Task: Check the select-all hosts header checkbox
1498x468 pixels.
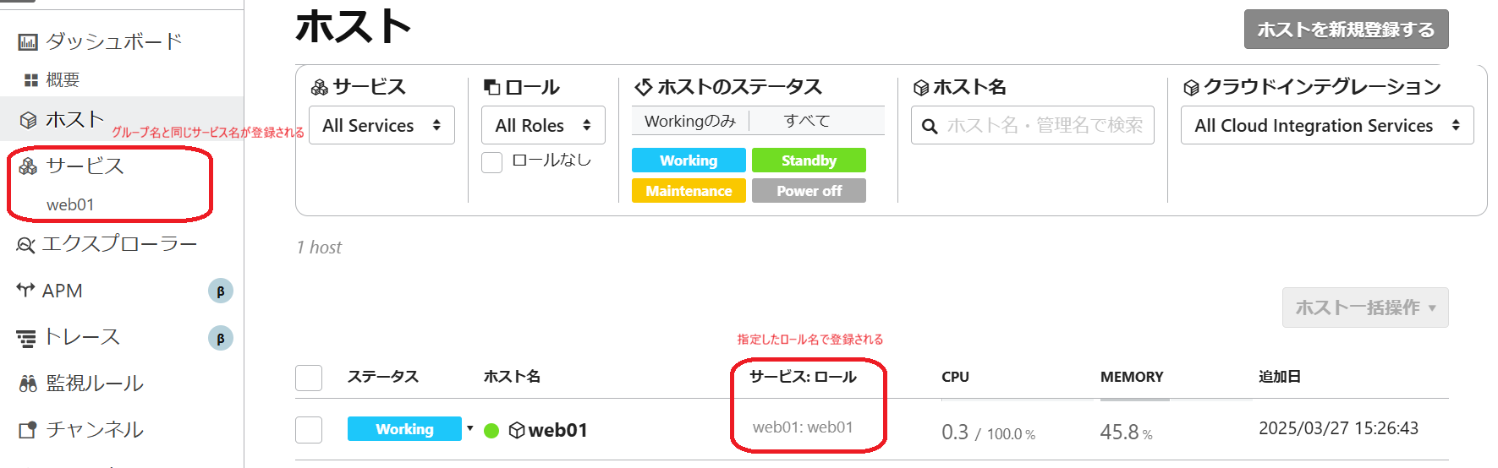Action: tap(309, 378)
